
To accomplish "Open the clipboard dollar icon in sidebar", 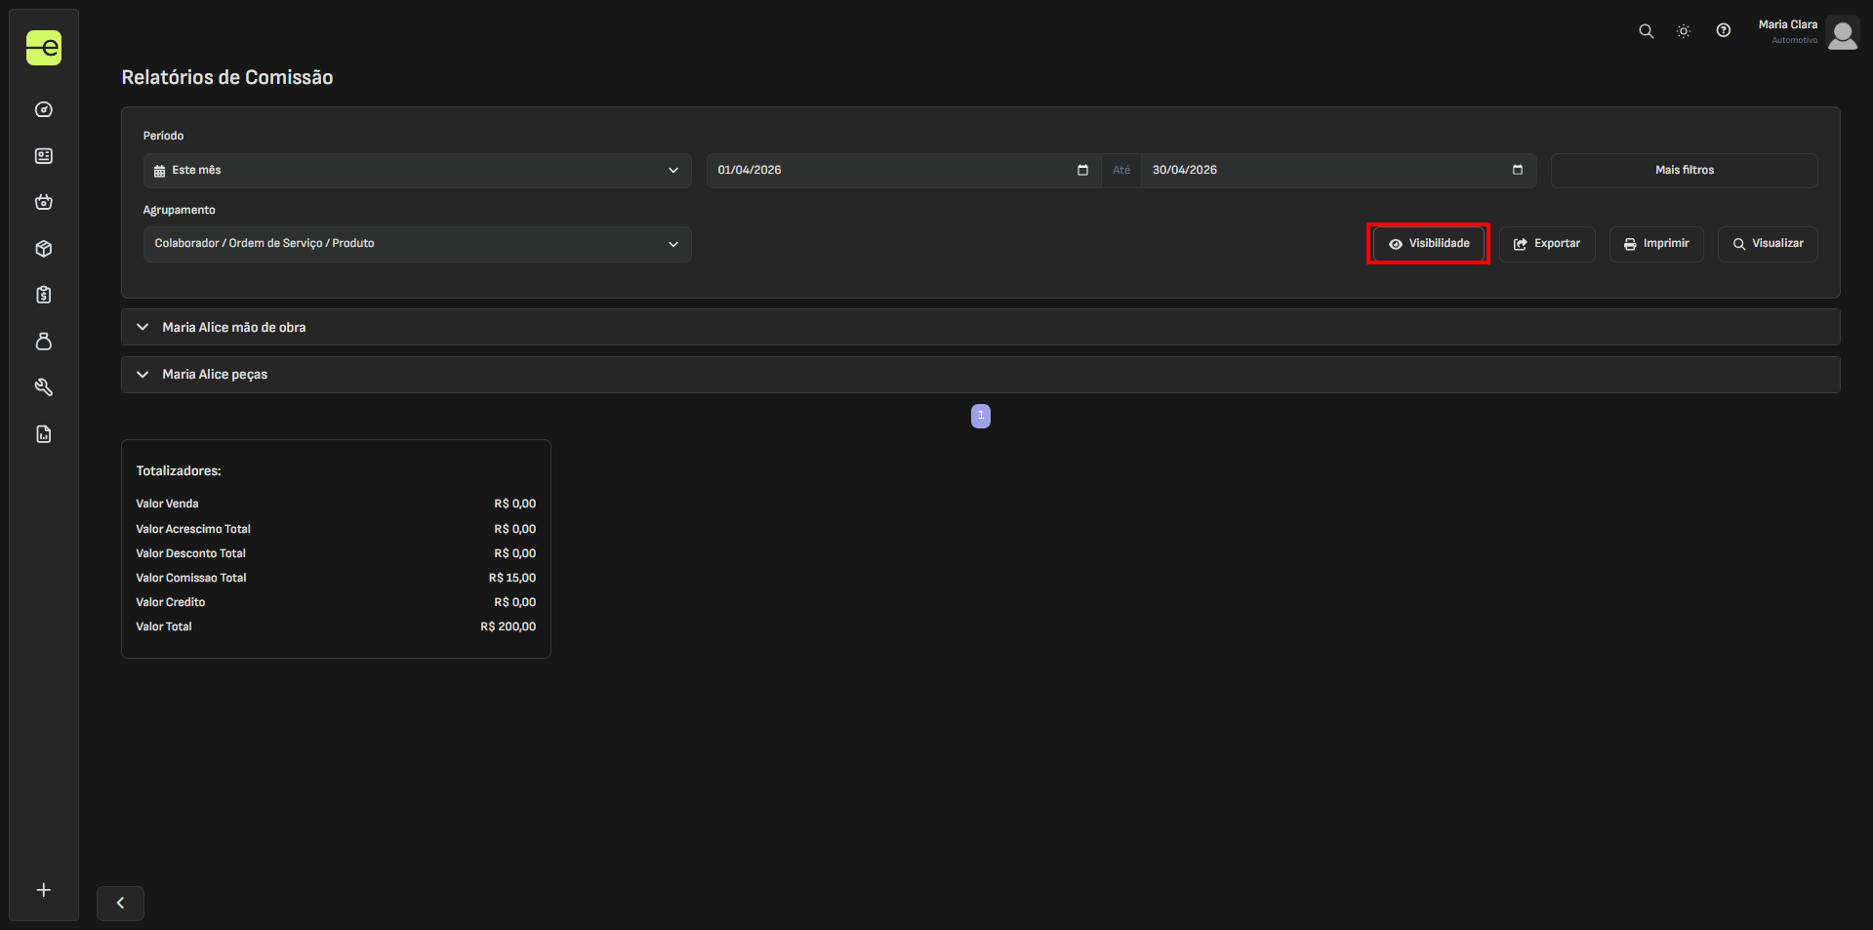I will click(x=44, y=295).
